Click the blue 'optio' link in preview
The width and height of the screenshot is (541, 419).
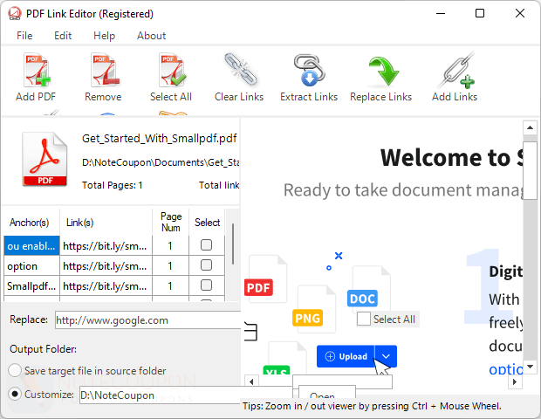tap(506, 369)
